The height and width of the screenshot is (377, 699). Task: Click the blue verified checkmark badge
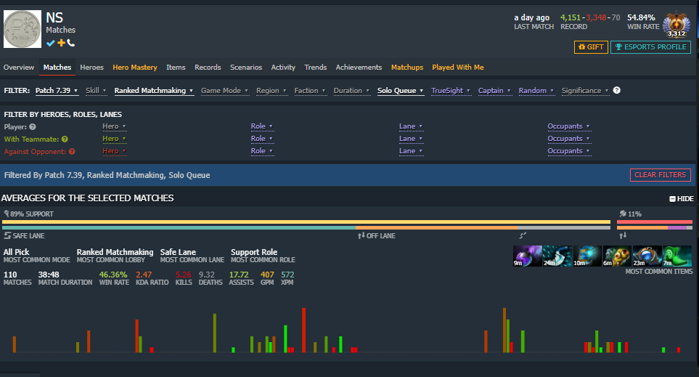pyautogui.click(x=50, y=43)
